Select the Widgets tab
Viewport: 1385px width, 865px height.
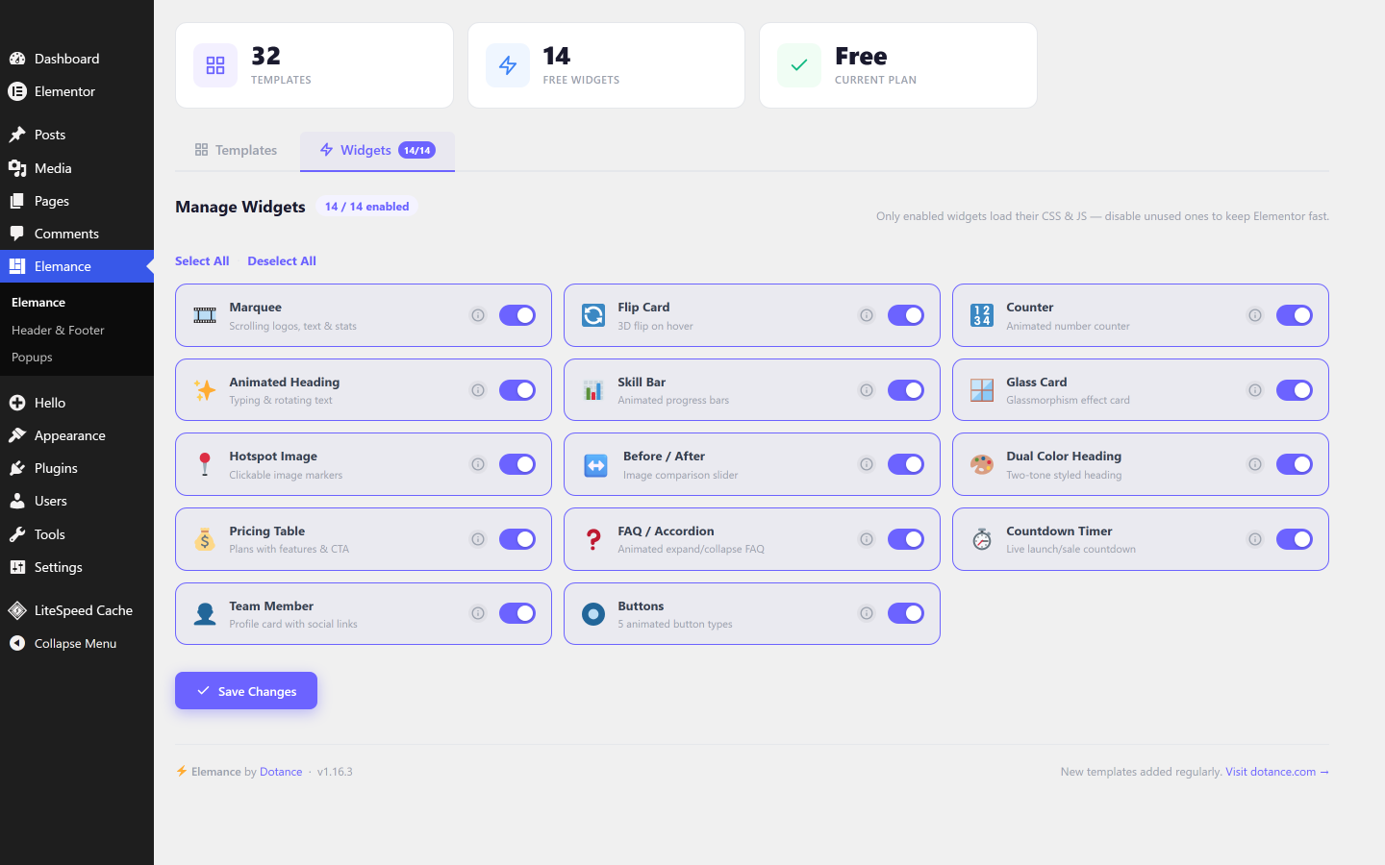377,151
